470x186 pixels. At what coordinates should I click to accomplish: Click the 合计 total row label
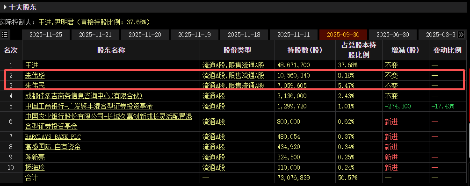(31, 178)
